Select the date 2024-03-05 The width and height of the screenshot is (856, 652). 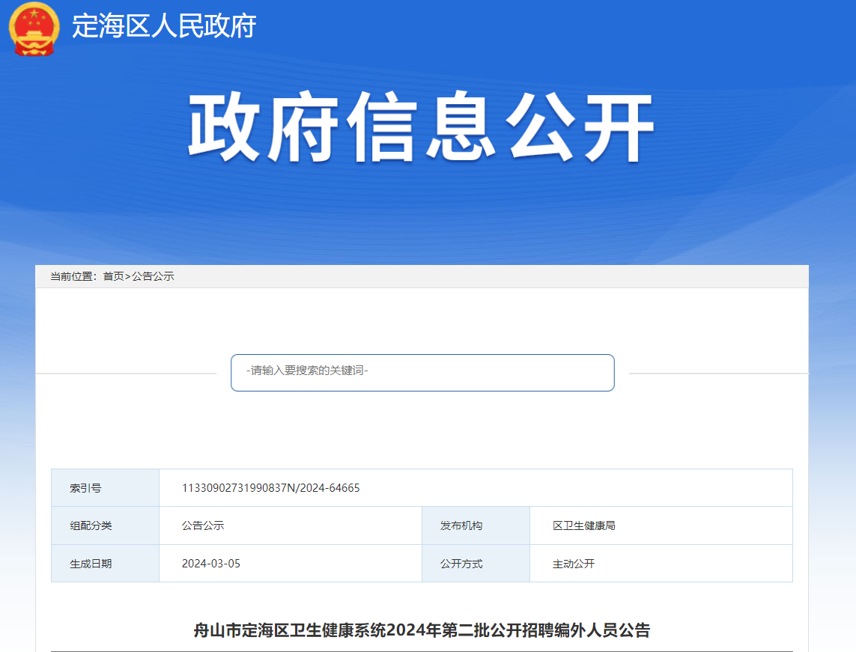[211, 564]
